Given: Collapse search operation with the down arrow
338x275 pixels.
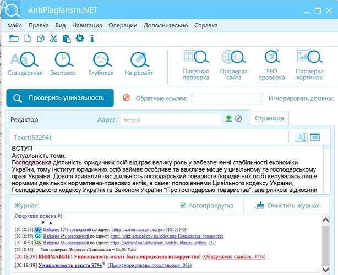Looking at the screenshot, I should pos(43,223).
